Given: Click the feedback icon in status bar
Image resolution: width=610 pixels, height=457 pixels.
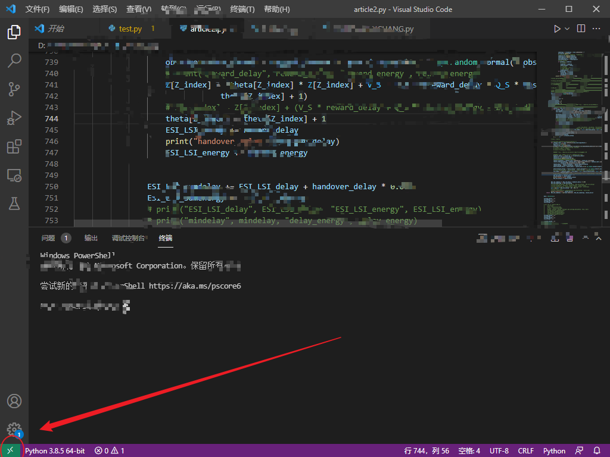Looking at the screenshot, I should (579, 451).
